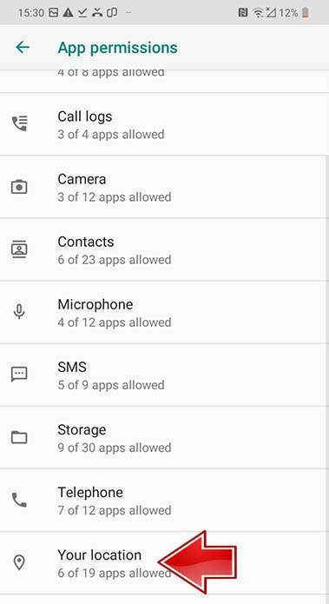Open Your location permissions
Image resolution: width=329 pixels, height=604 pixels.
tap(164, 563)
